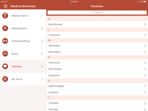Tap the battery icon in status bar
The width and height of the screenshot is (148, 111).
click(145, 2)
